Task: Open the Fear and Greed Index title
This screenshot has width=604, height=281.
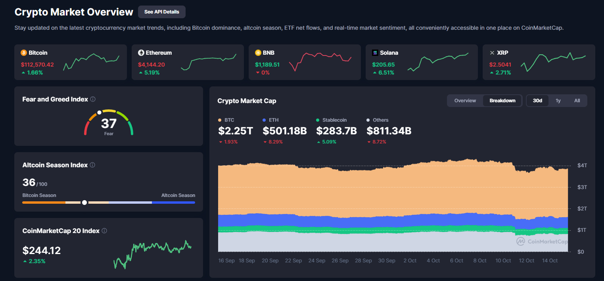Action: pos(55,99)
